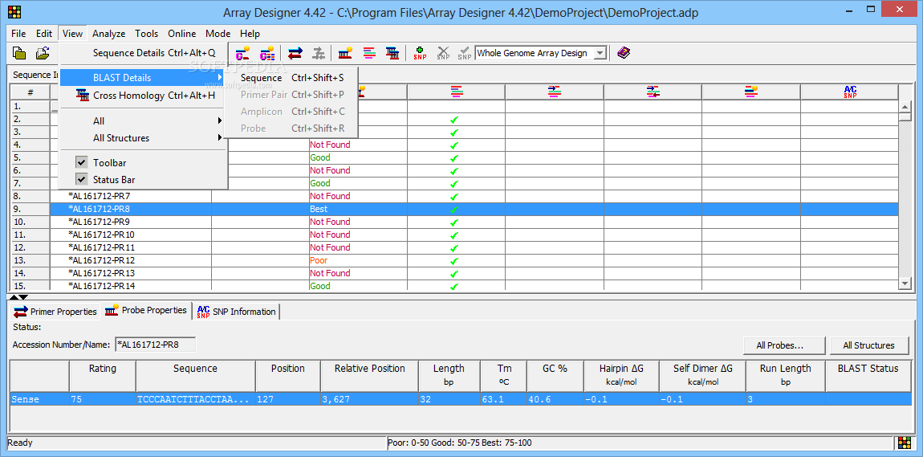The width and height of the screenshot is (923, 457).
Task: Click 'Poor' rating in row 13
Action: pos(319,260)
